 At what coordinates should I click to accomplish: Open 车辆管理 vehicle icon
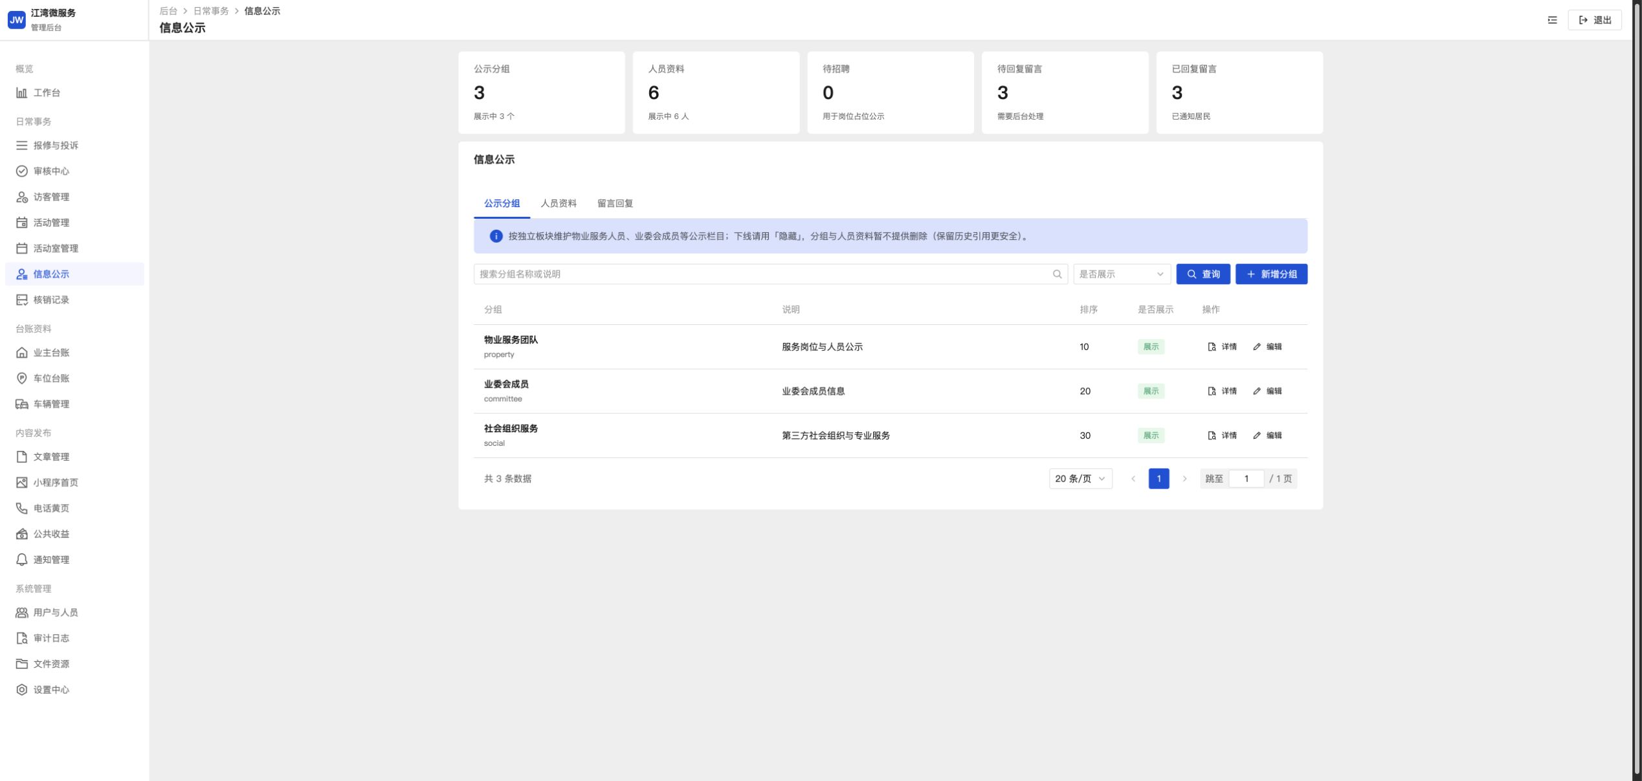pyautogui.click(x=21, y=404)
